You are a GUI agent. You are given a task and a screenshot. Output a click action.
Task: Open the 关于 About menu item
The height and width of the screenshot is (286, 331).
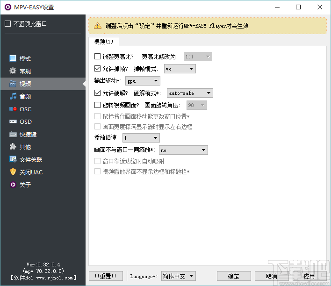coord(25,185)
